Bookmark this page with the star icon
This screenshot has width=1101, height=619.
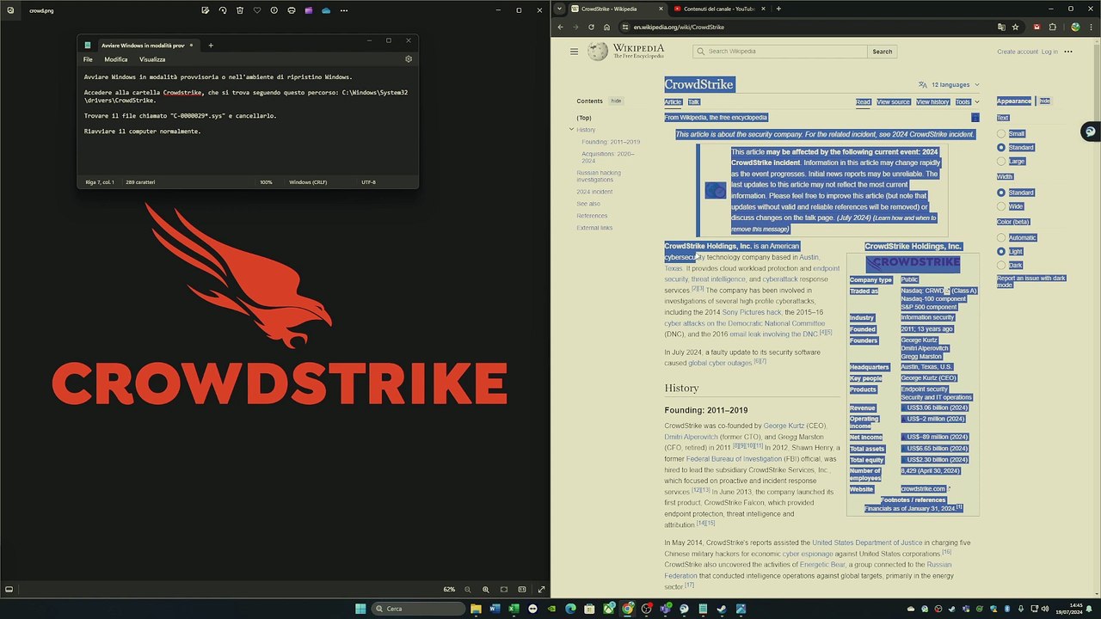coord(1016,27)
